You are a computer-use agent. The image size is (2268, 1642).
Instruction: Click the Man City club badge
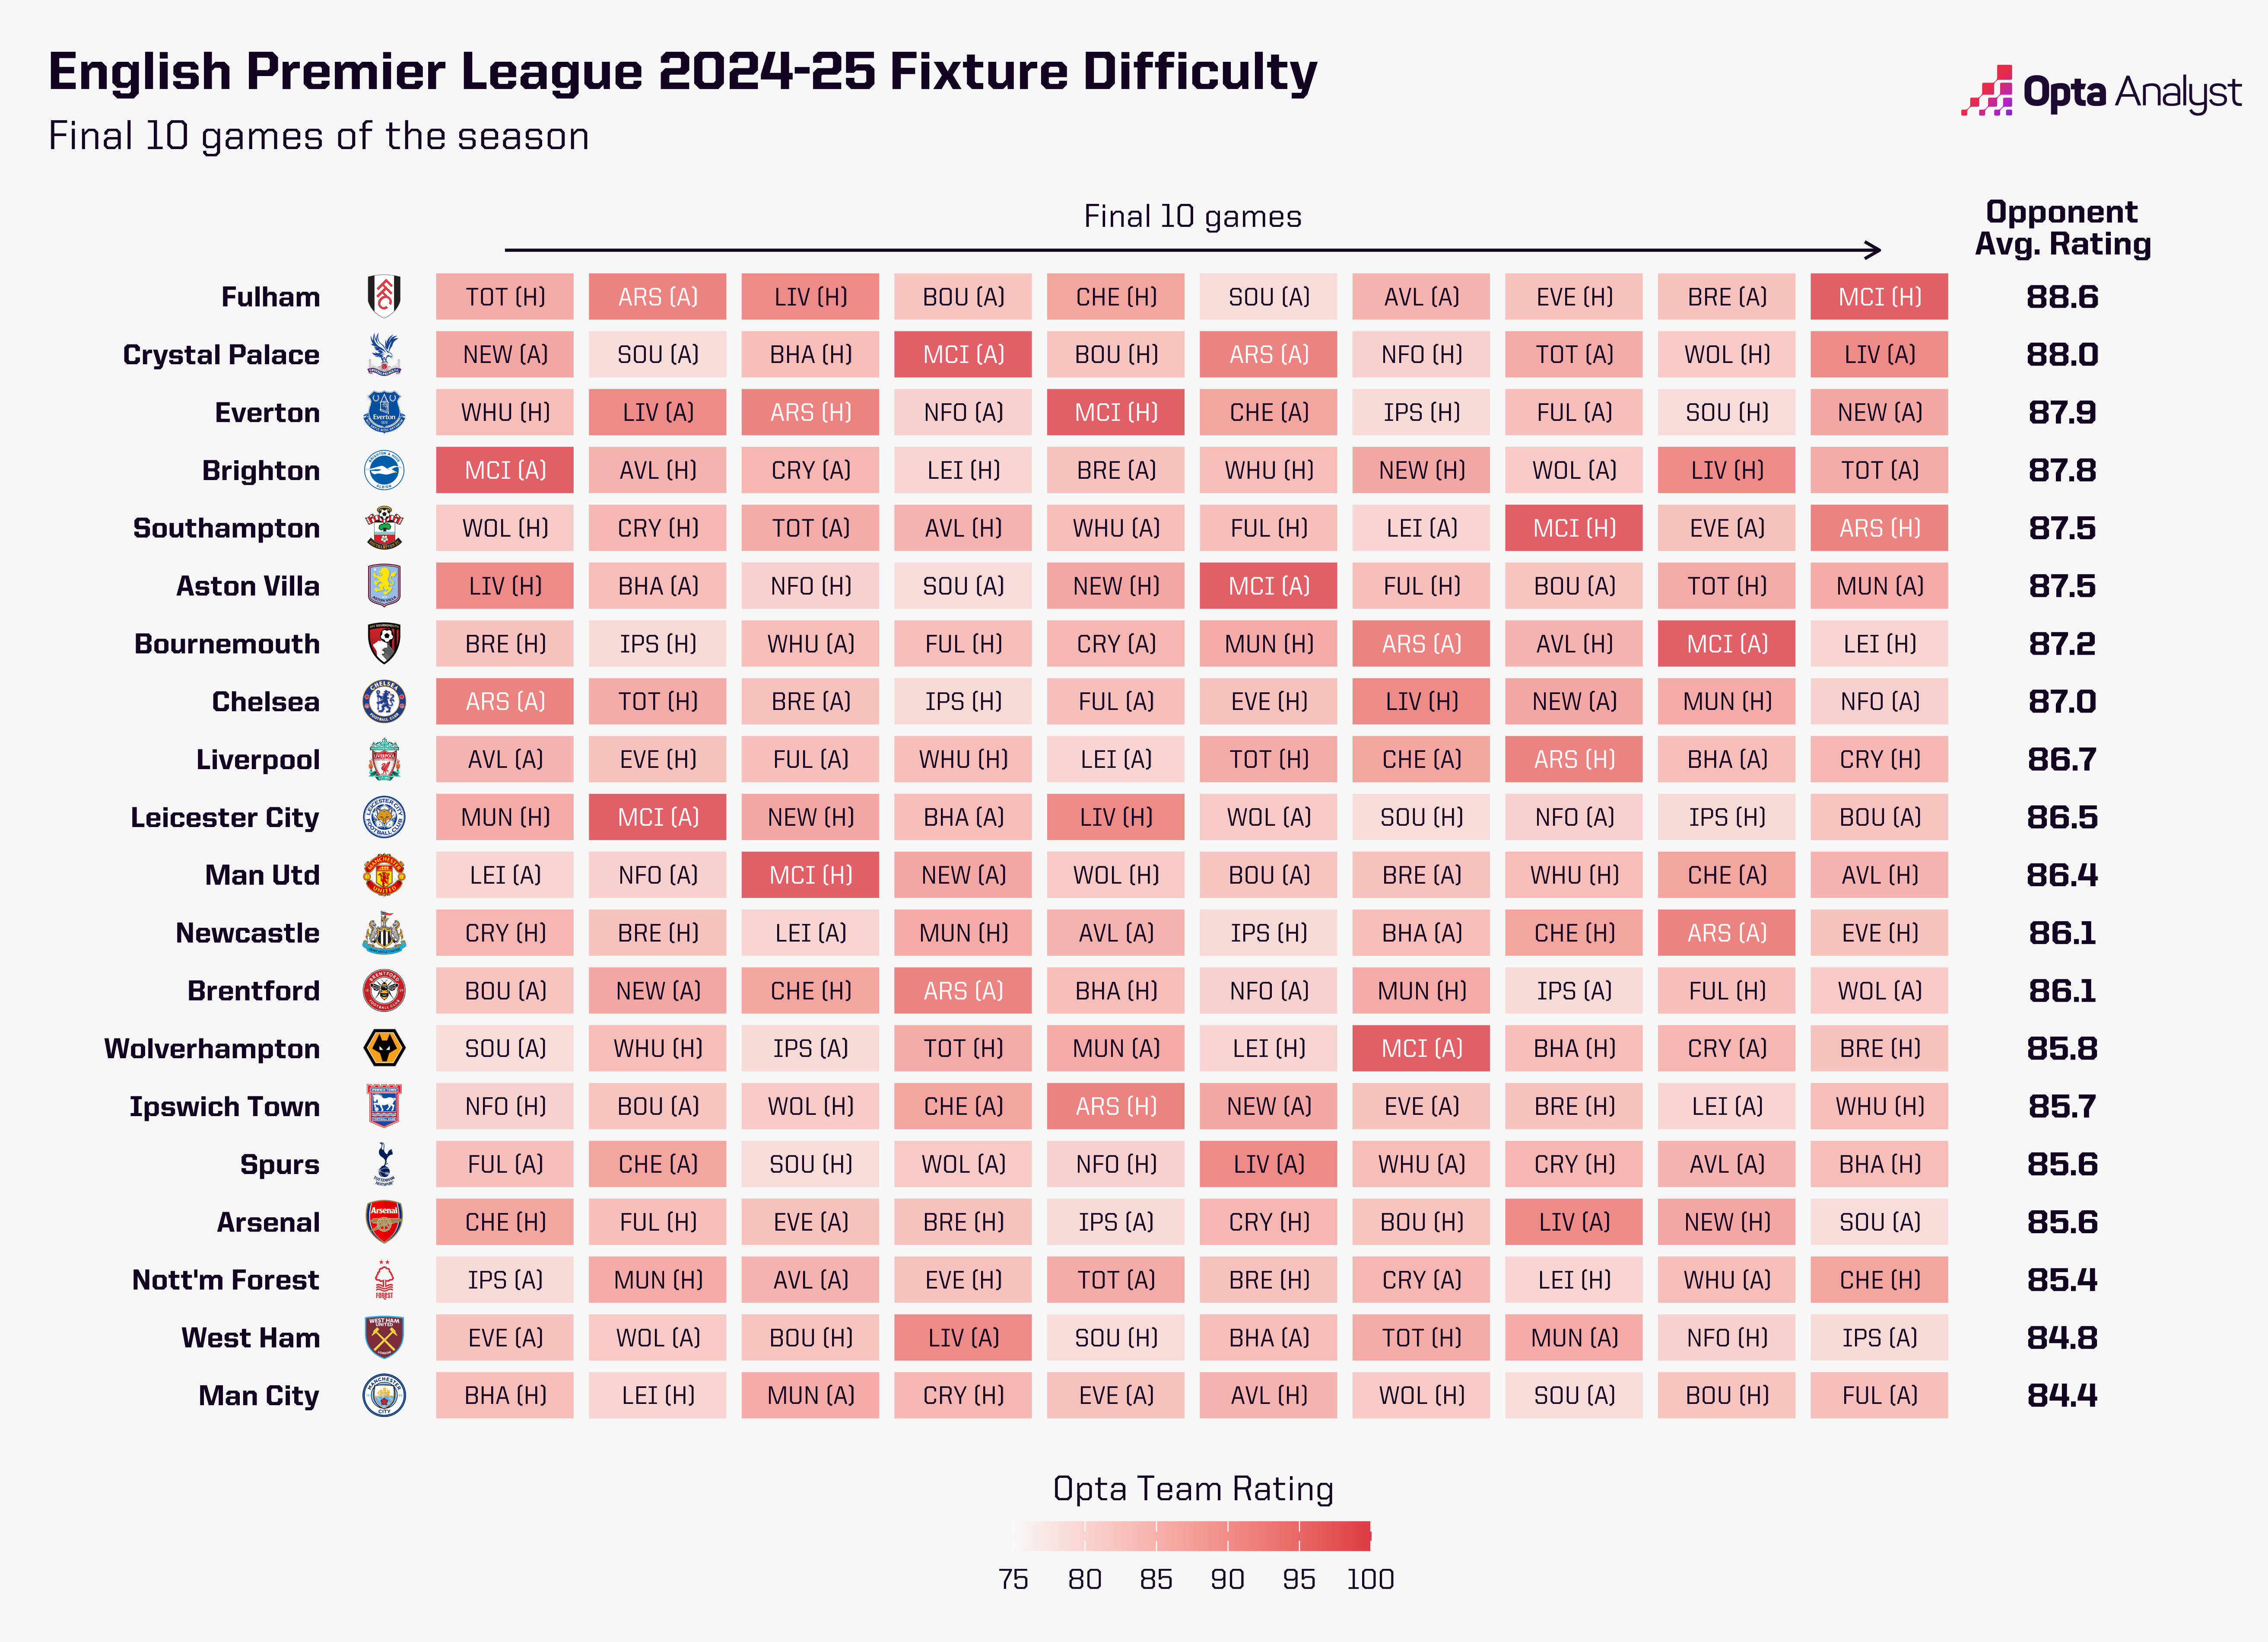[x=384, y=1395]
